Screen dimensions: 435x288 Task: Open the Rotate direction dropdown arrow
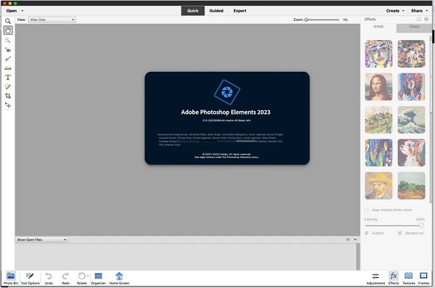click(88, 276)
